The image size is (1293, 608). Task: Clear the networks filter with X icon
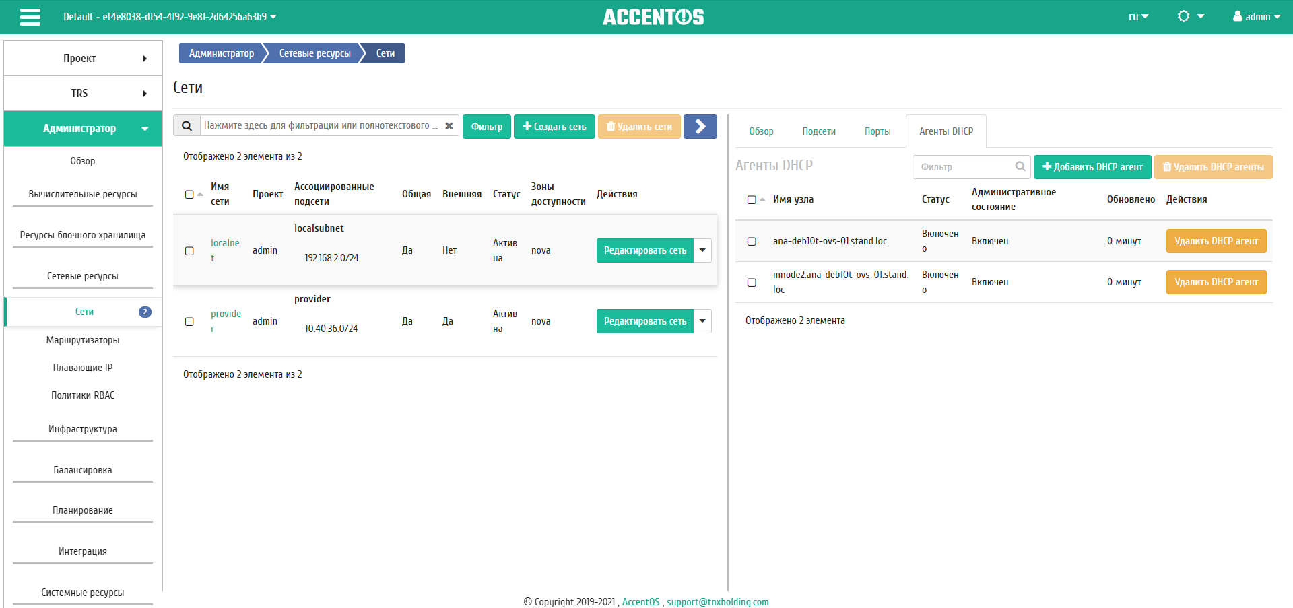(449, 126)
